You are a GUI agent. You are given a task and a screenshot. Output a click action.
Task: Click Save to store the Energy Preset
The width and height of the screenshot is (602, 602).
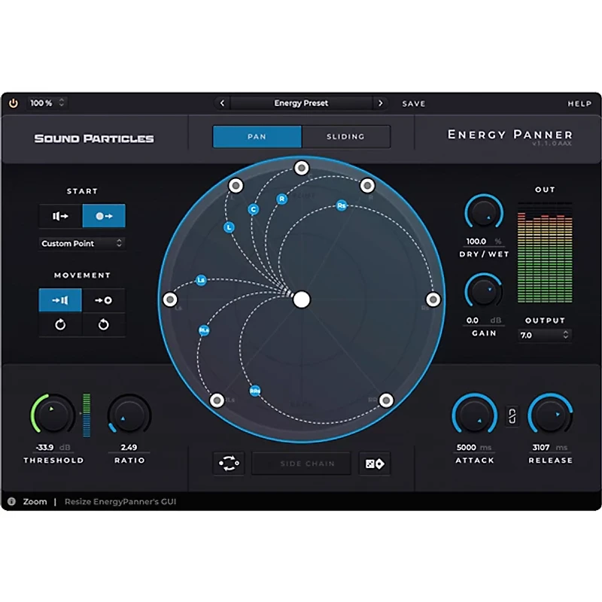pos(413,103)
